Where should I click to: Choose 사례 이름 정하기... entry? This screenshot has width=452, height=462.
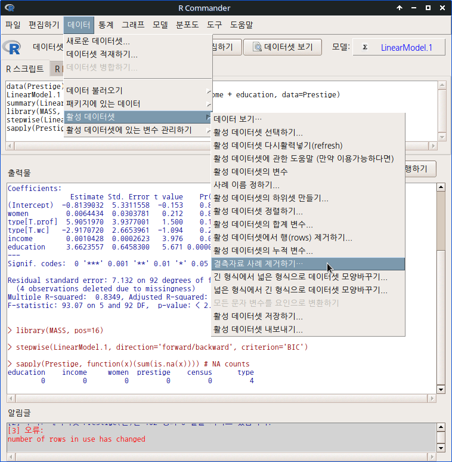[308, 185]
